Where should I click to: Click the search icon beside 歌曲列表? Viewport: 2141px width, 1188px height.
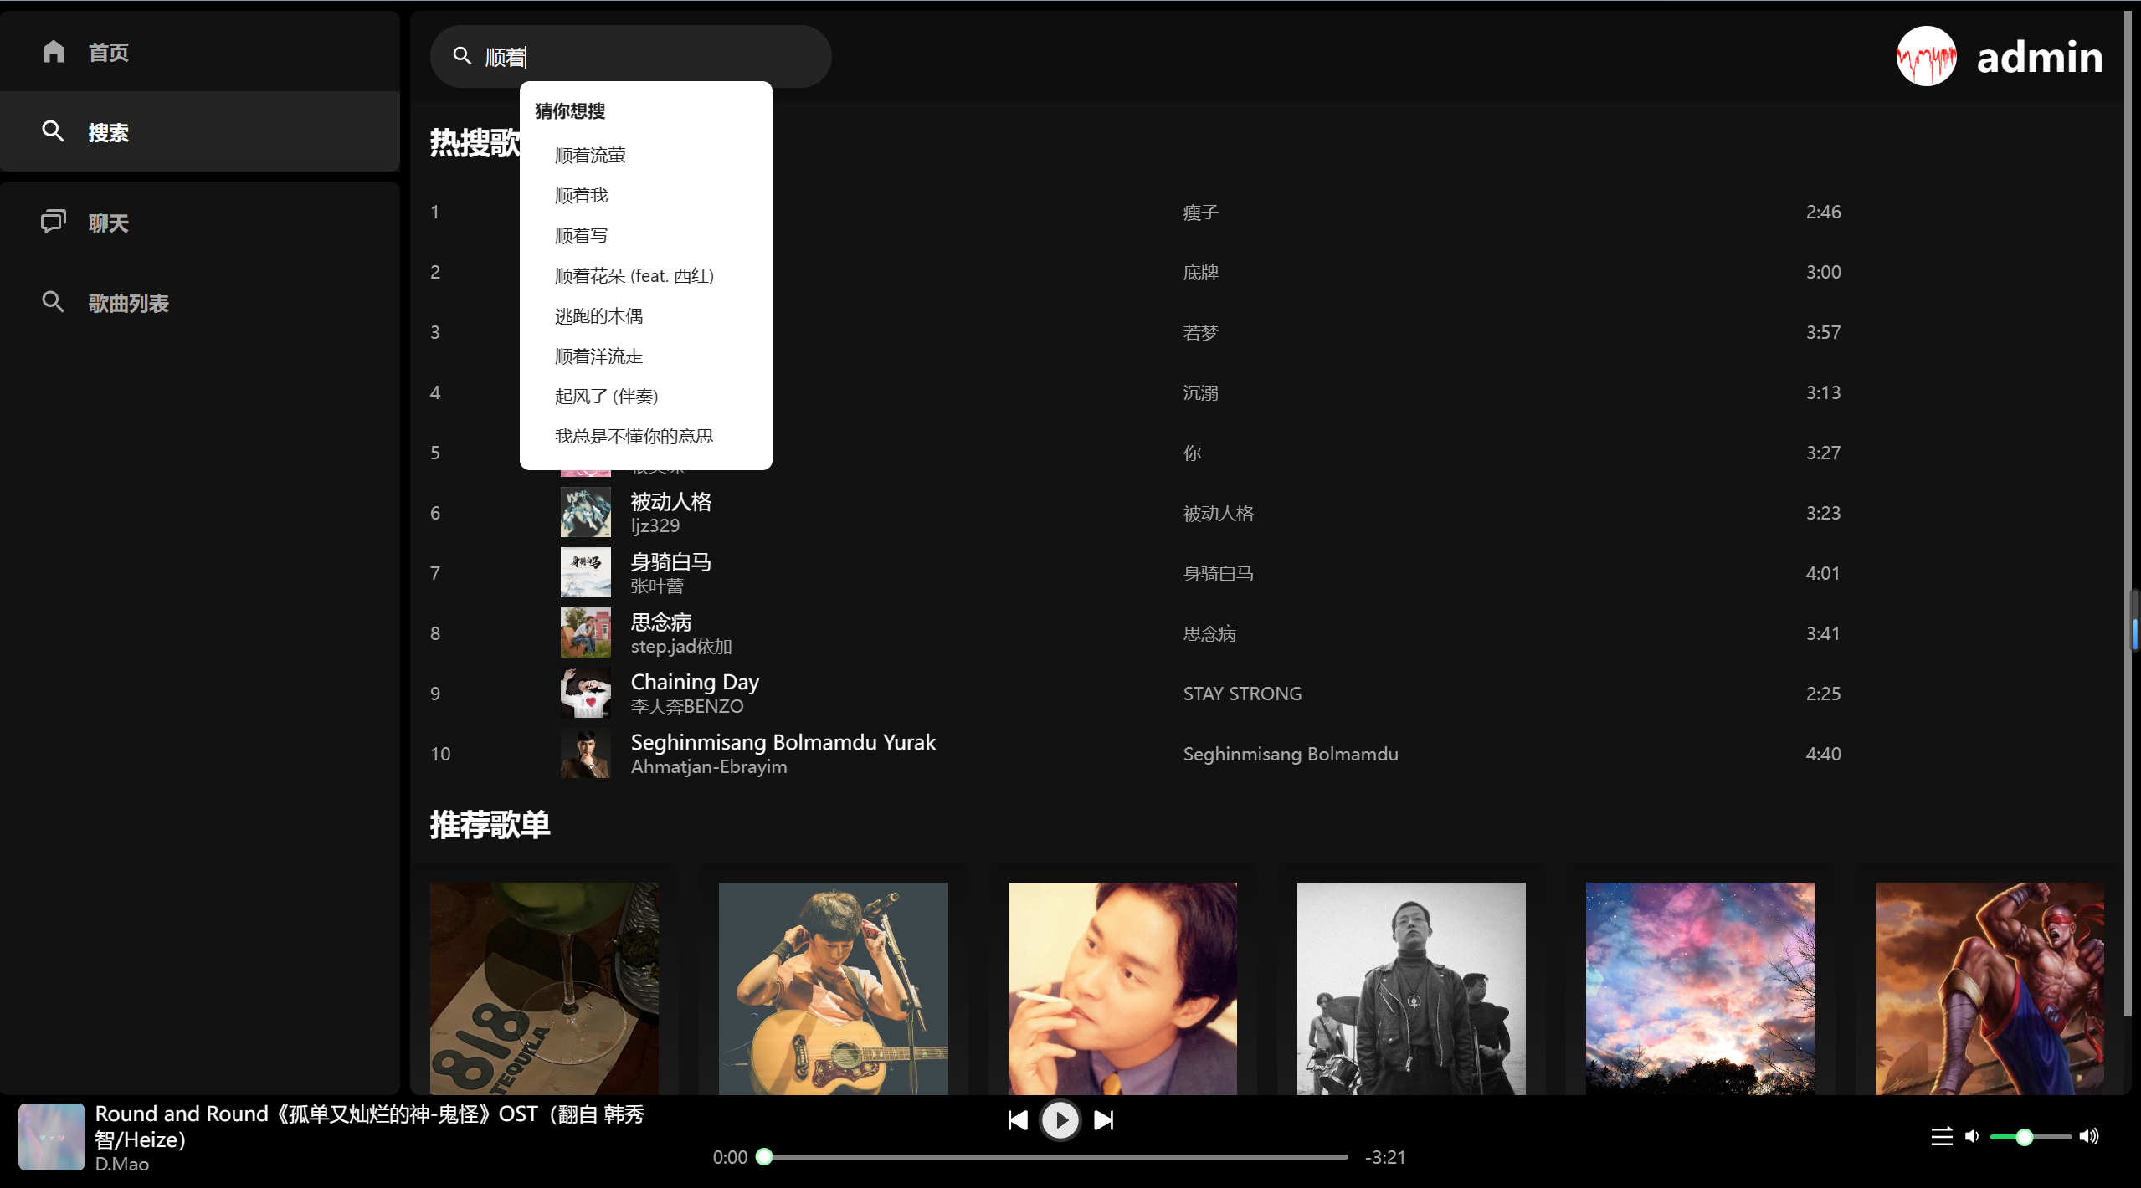[53, 302]
